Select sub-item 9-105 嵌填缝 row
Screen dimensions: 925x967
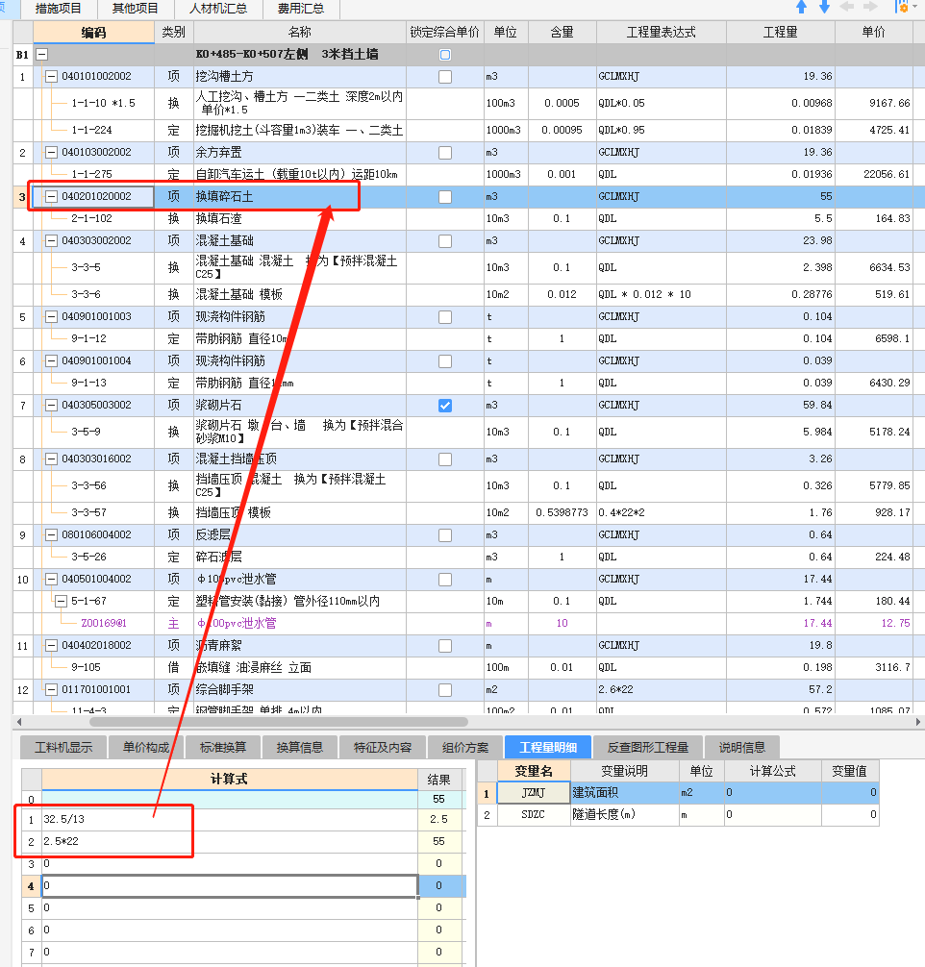tap(469, 668)
